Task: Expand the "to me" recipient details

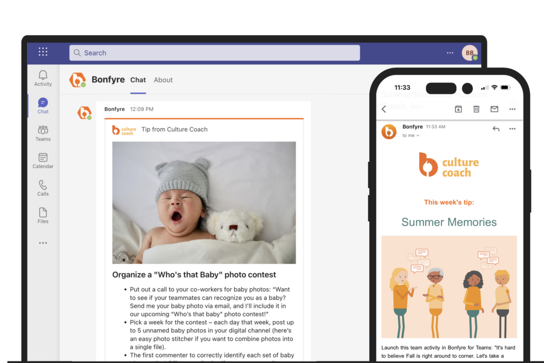Action: click(411, 136)
